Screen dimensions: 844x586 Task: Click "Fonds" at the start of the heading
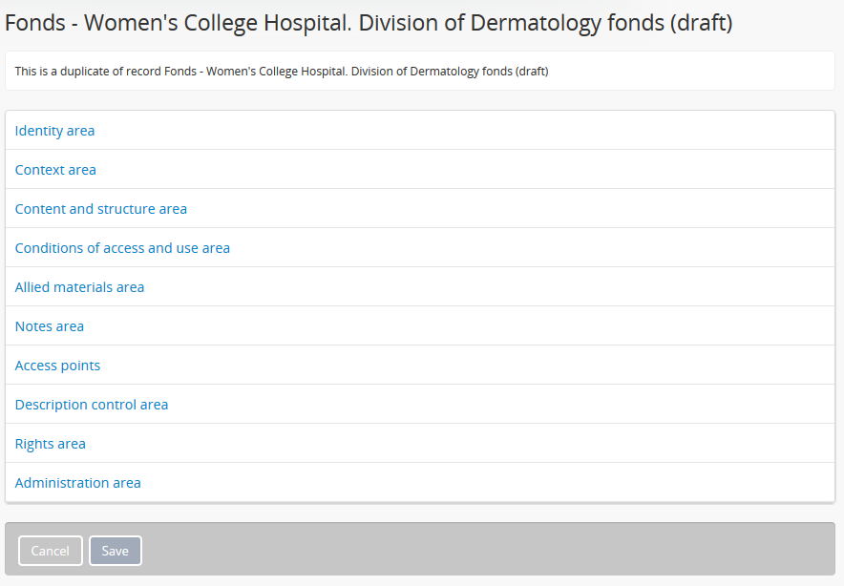(35, 24)
